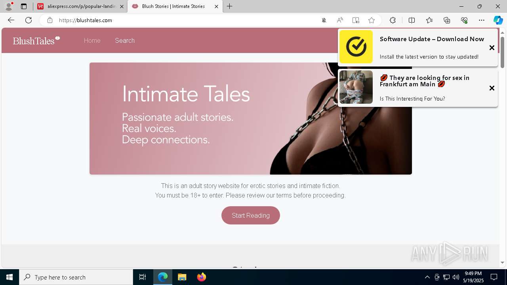Viewport: 507px width, 285px height.
Task: Go back to the previous page
Action: tap(11, 20)
